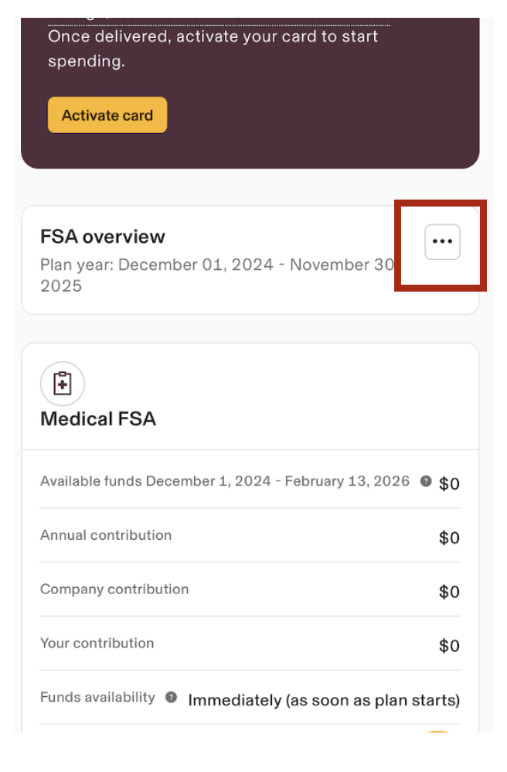
Task: Click the $0 value beside Annual contribution
Action: coord(449,538)
